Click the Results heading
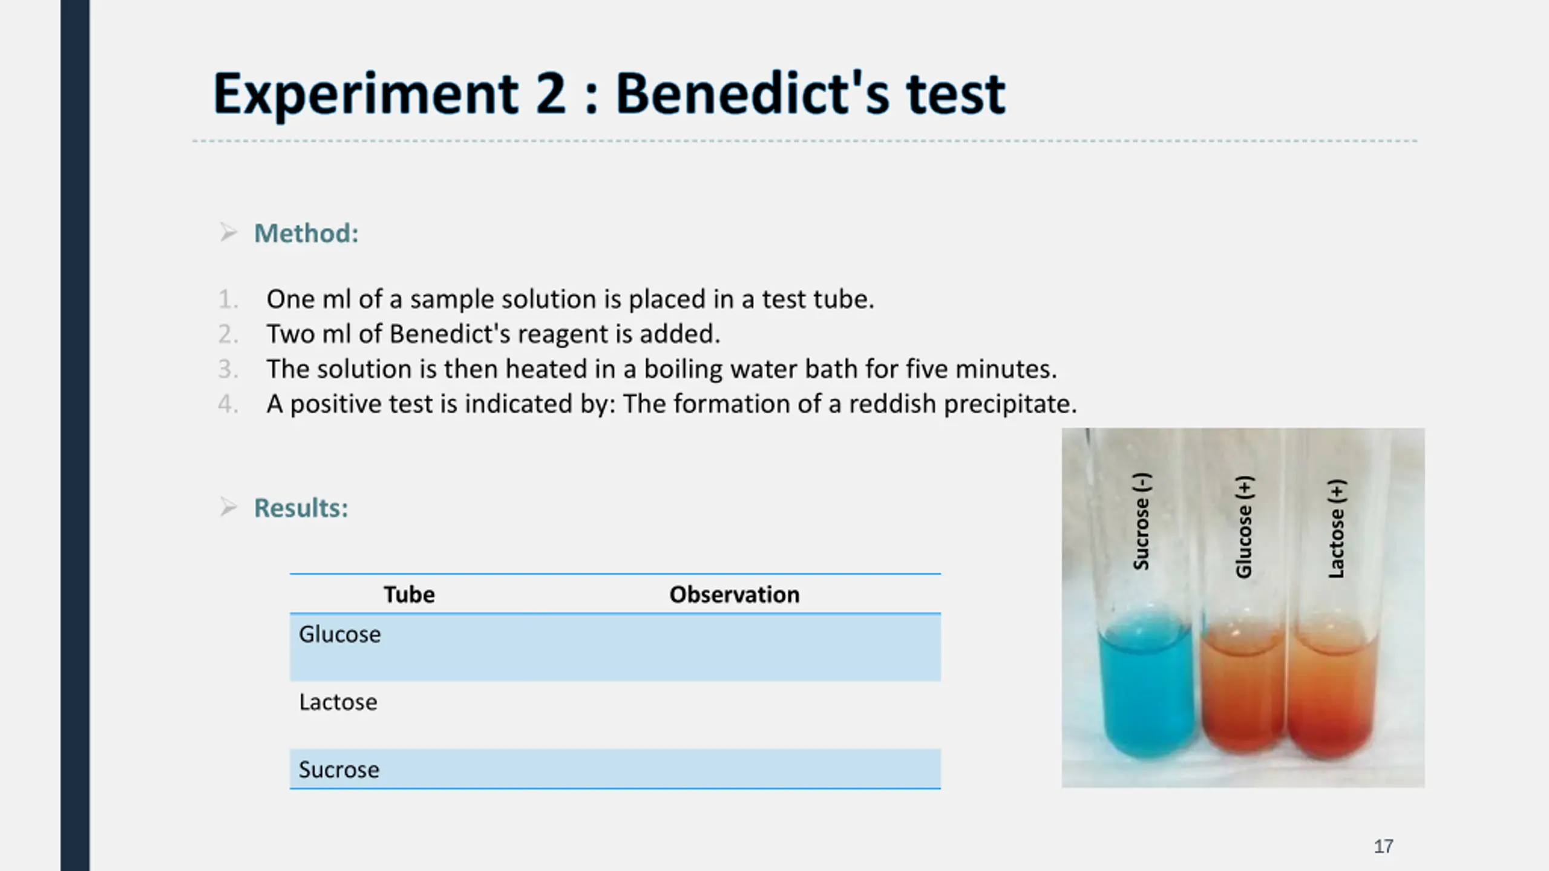 (x=301, y=508)
